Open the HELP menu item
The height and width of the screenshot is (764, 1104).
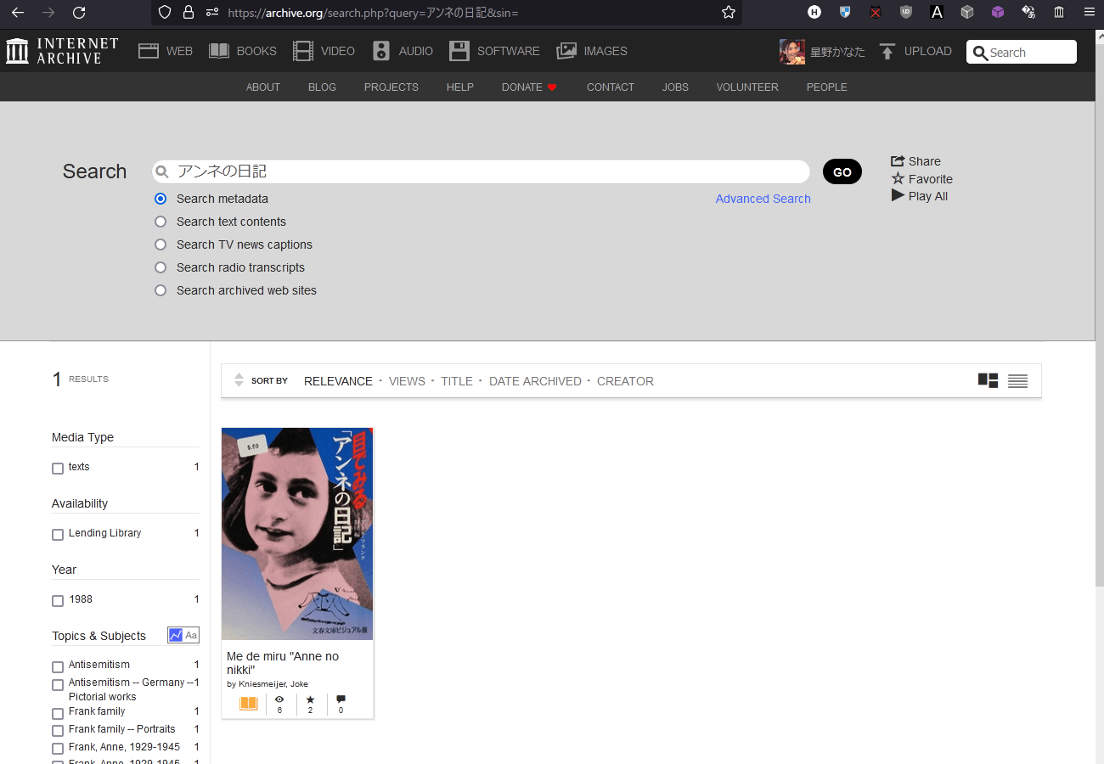pos(460,87)
